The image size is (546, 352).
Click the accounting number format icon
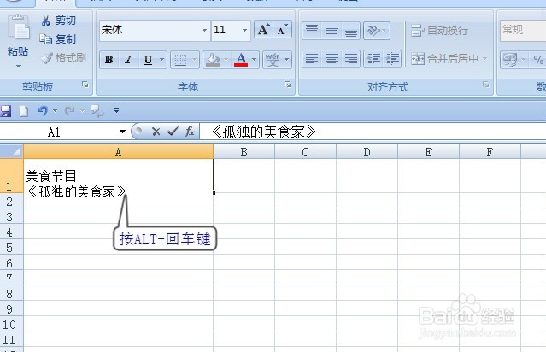pyautogui.click(x=510, y=60)
